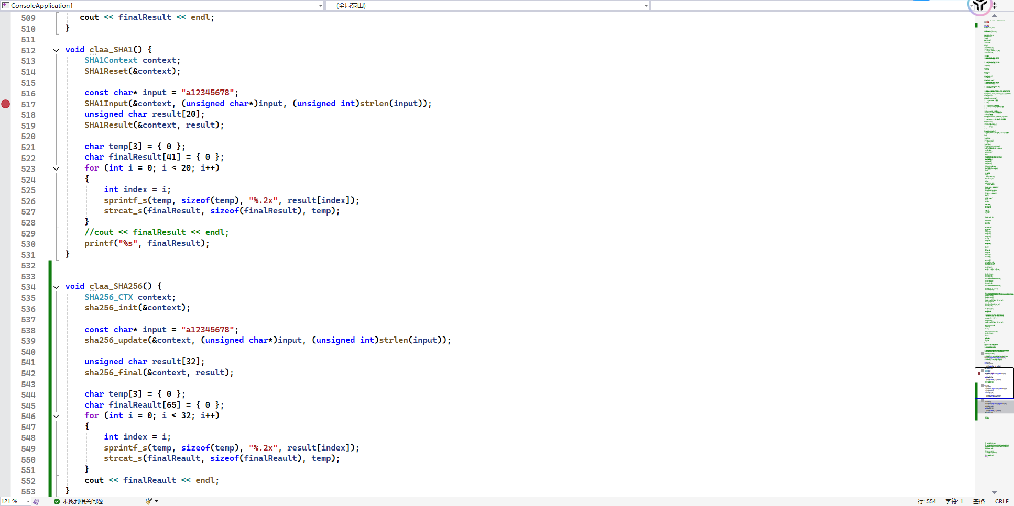The height and width of the screenshot is (506, 1014).
Task: Click the green no-issues-found checkmark icon
Action: [57, 501]
